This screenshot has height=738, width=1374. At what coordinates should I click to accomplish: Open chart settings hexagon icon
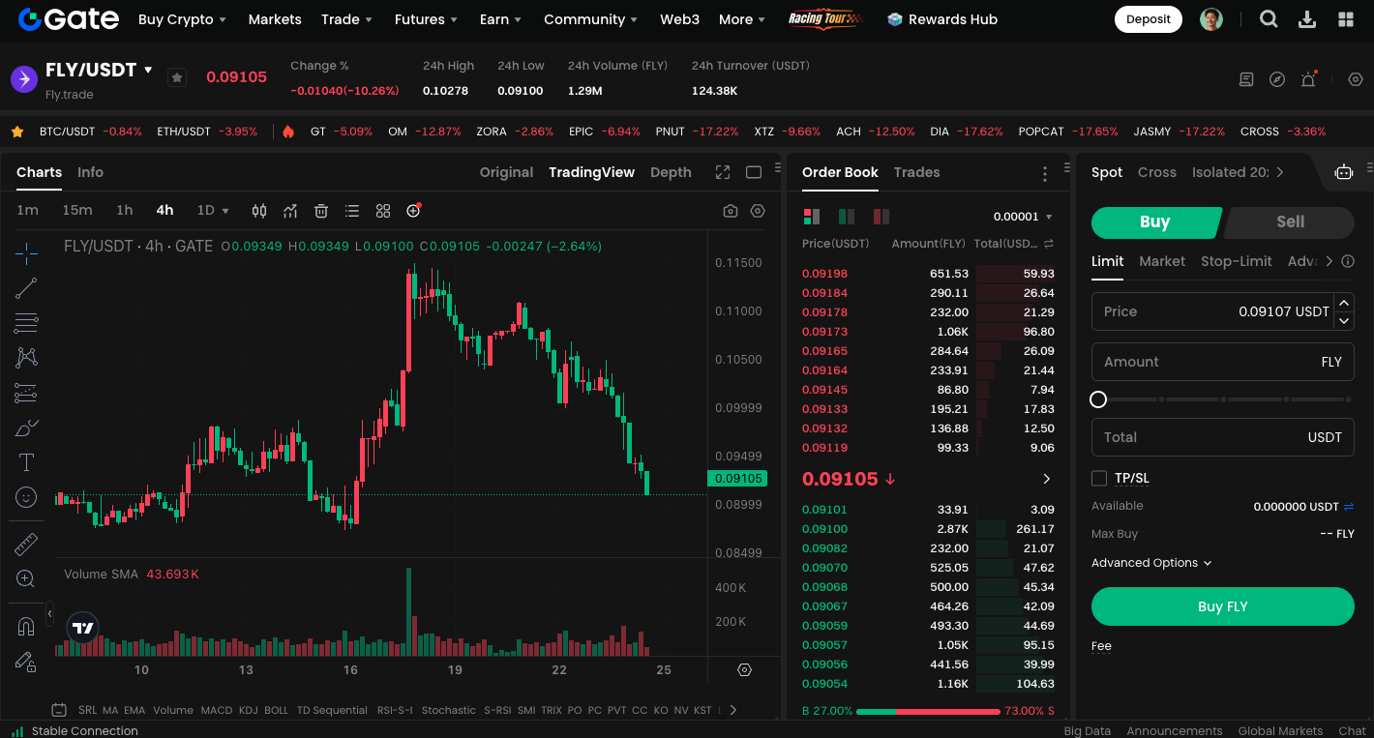[x=758, y=211]
